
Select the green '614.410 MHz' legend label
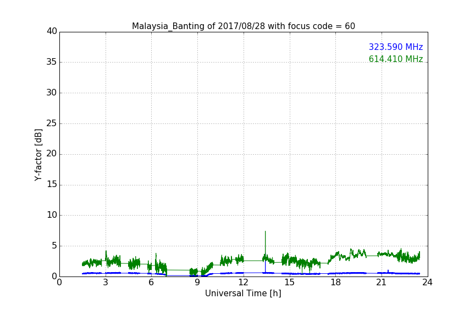pos(396,59)
